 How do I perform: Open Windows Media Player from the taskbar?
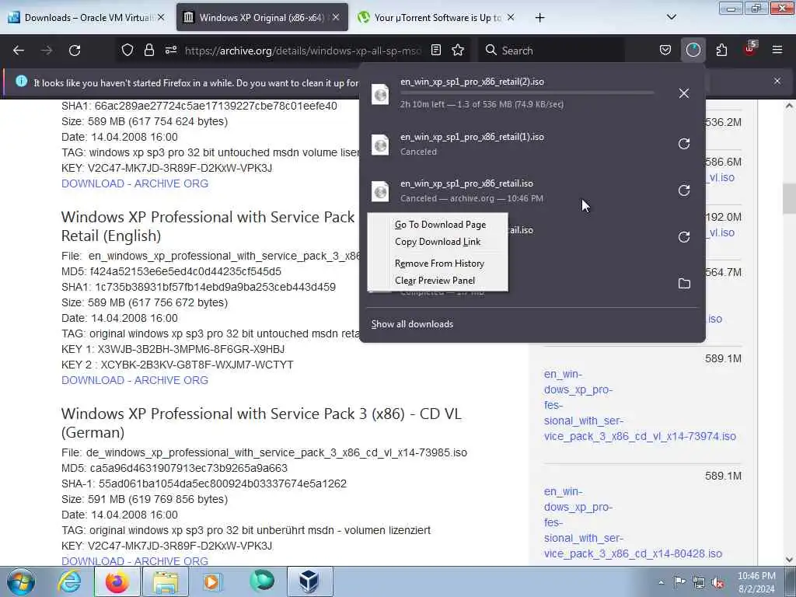tap(212, 581)
